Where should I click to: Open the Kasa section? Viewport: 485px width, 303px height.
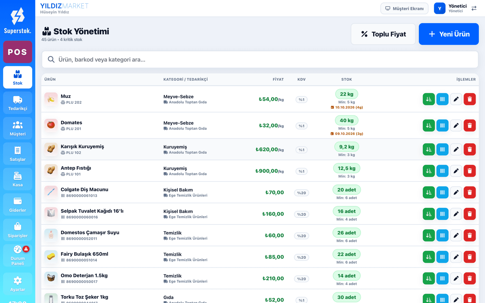18,179
